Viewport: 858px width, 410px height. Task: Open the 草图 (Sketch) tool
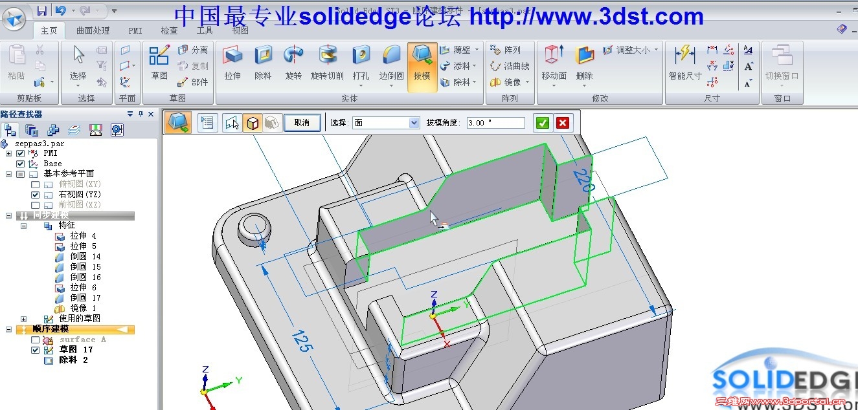click(x=159, y=64)
